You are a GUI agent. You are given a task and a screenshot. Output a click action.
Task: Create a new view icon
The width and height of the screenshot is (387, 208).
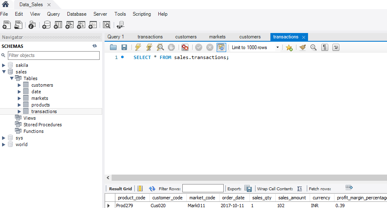pyautogui.click(x=69, y=25)
